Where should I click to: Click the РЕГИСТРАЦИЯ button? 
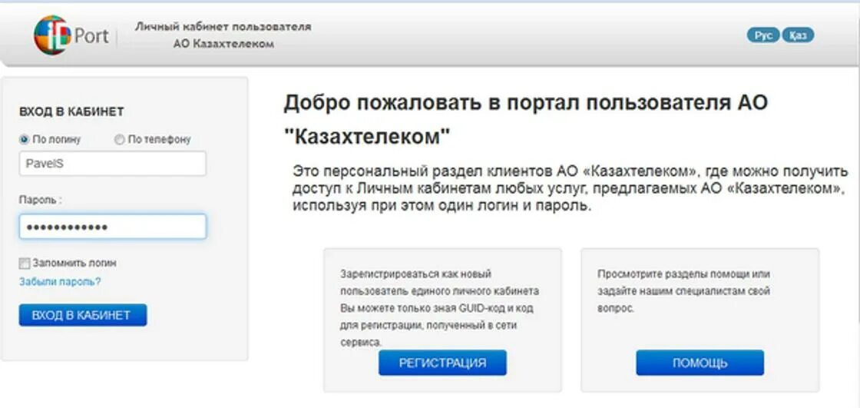(442, 363)
